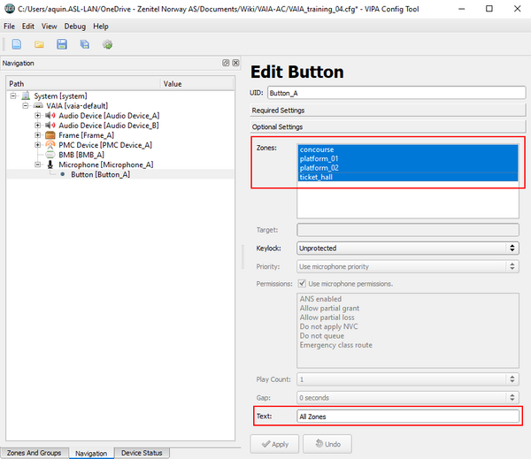Float the Navigation panel using undock icon
This screenshot has width=531, height=459.
[226, 64]
